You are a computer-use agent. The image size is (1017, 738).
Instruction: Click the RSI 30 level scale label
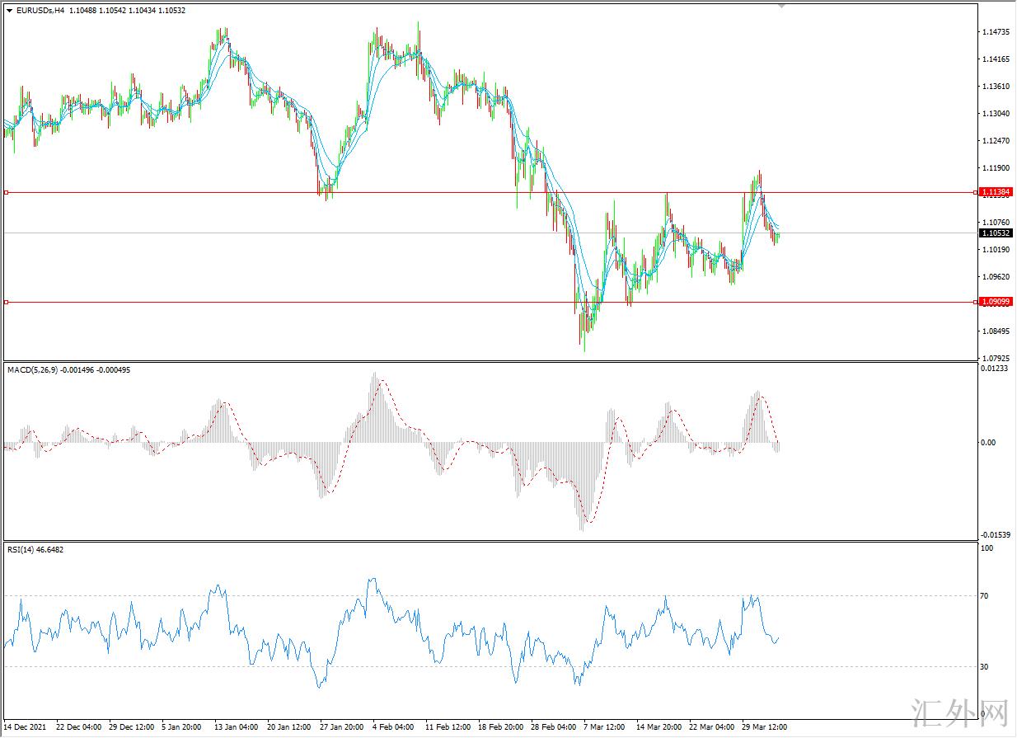point(985,666)
